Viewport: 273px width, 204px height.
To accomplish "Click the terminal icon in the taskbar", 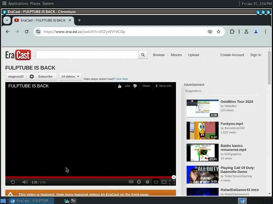I will pyautogui.click(x=74, y=201).
